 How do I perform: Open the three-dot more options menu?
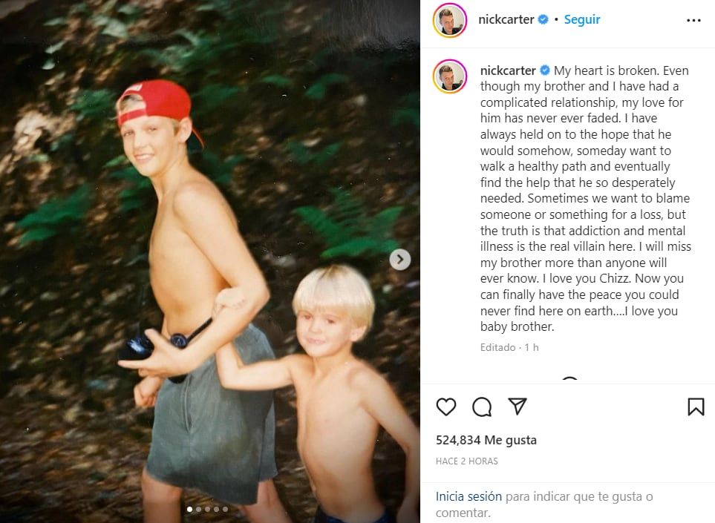click(693, 20)
